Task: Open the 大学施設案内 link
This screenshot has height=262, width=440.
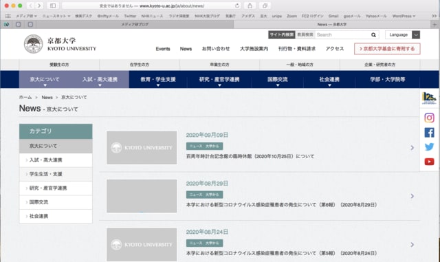Action: [254, 49]
